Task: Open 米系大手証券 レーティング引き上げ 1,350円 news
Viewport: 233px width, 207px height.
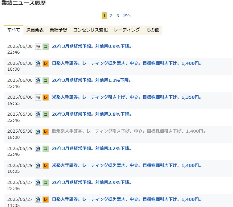Action: pyautogui.click(x=127, y=97)
